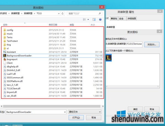The image size is (165, 126).
Task: Click the BackgroundDownloader League icon
Action: [5, 56]
